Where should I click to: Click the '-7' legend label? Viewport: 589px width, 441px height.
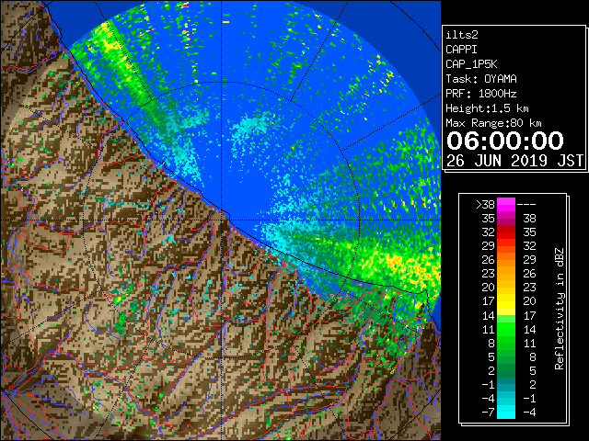(x=488, y=413)
